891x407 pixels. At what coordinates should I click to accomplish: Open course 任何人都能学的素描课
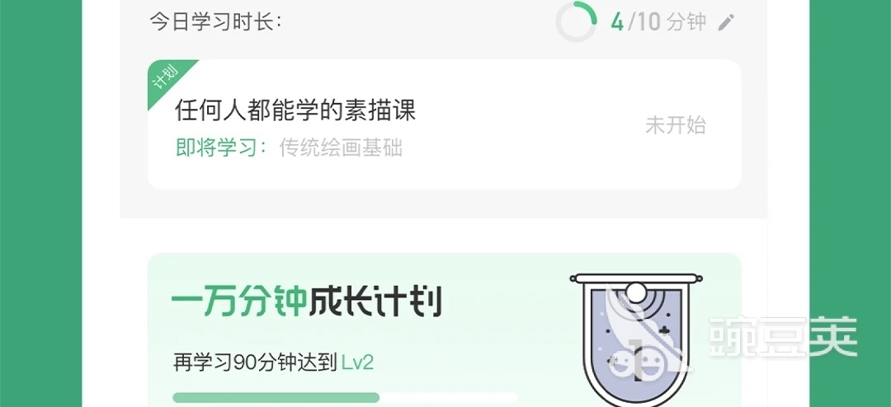[x=295, y=110]
